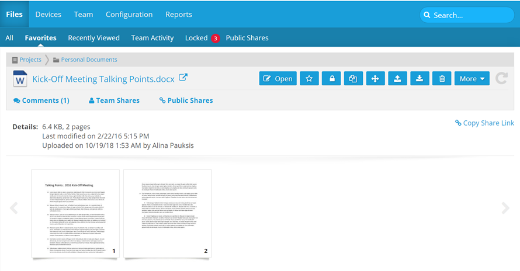
Task: Click the star favorite icon button
Action: click(x=309, y=79)
